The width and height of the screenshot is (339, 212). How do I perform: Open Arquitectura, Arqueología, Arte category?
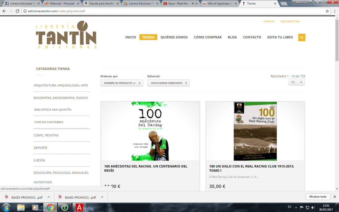(61, 85)
